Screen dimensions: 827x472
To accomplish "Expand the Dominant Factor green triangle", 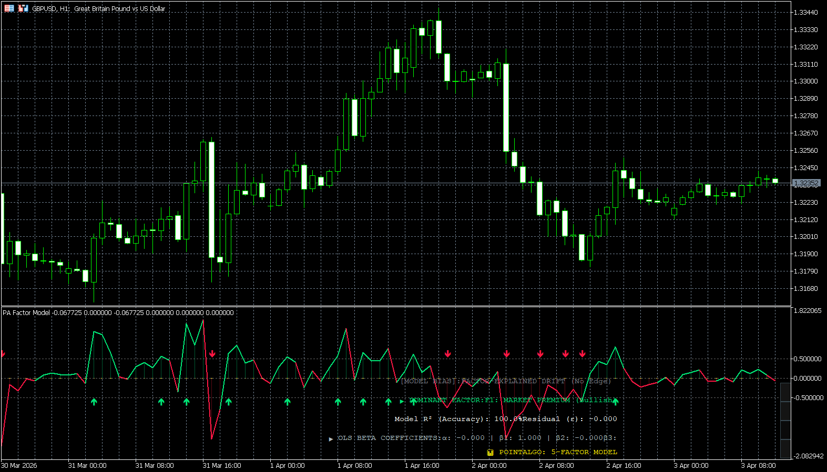I will pyautogui.click(x=402, y=401).
